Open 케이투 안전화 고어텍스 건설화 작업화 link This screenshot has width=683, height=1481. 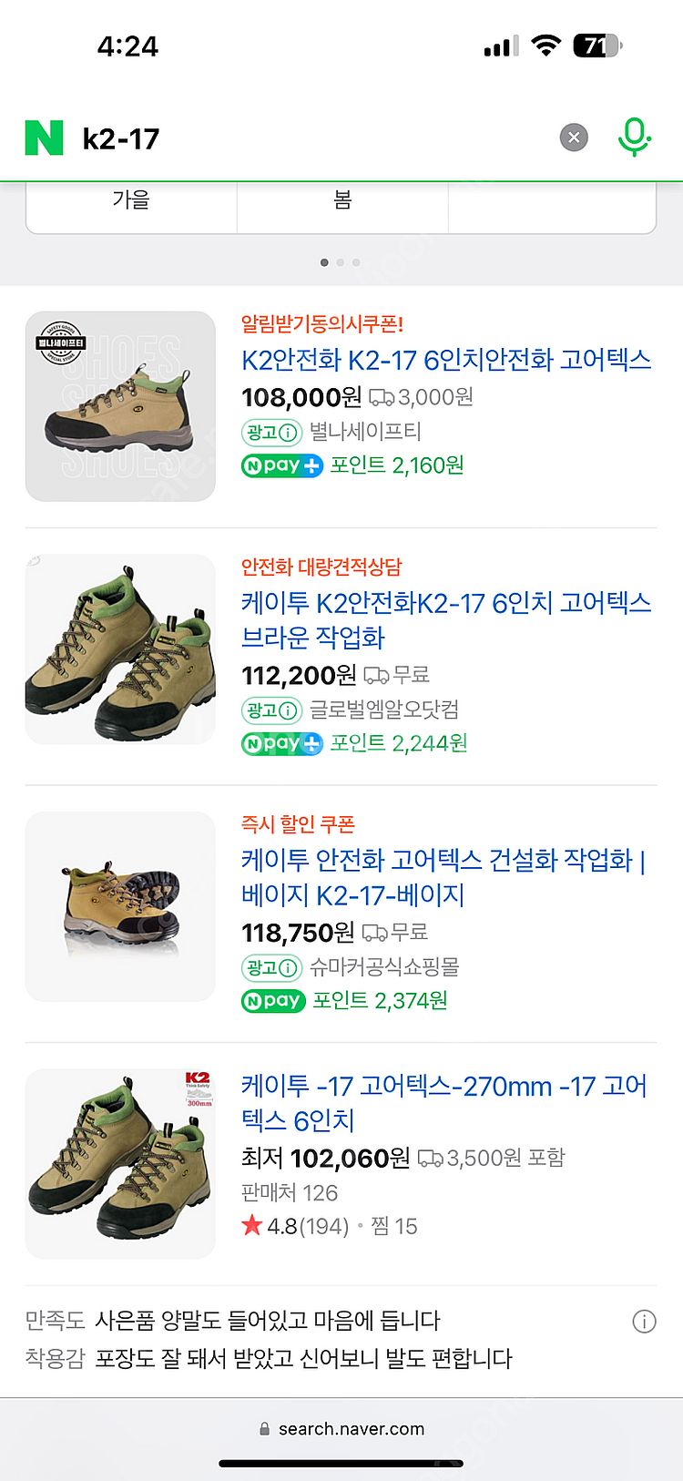[x=443, y=877]
